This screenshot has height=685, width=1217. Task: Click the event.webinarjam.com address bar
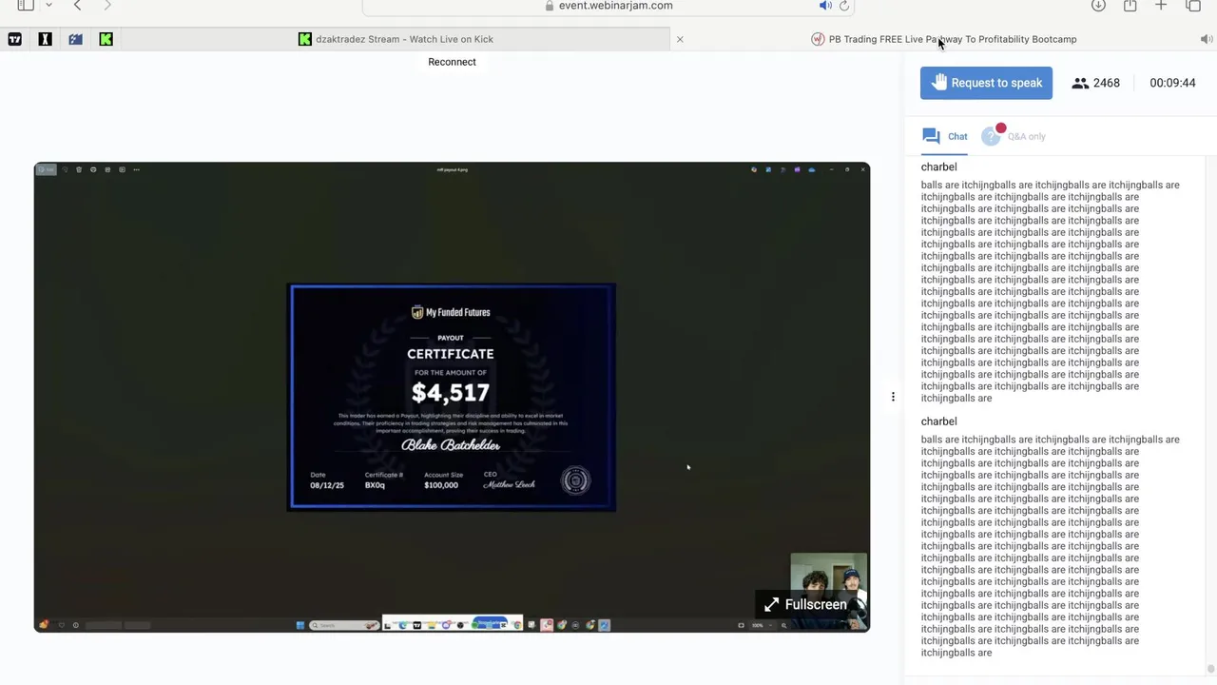tap(608, 6)
